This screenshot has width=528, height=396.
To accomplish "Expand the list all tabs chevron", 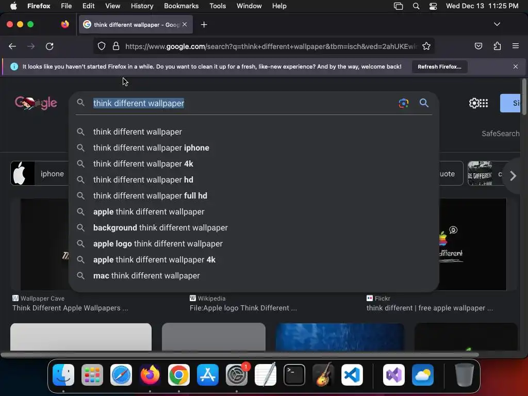I will 497,24.
